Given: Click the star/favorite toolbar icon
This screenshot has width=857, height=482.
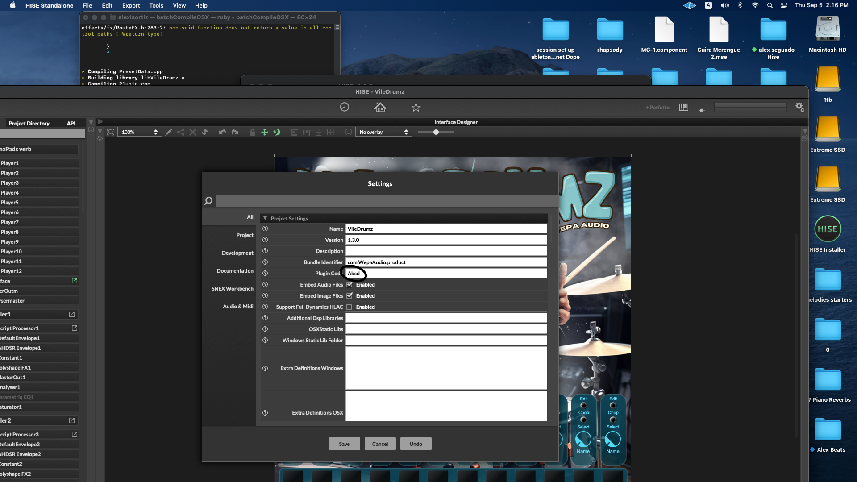Looking at the screenshot, I should pyautogui.click(x=416, y=107).
